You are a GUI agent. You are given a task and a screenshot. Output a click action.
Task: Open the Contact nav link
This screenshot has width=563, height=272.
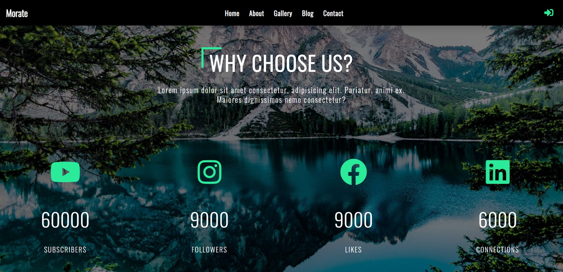pos(333,14)
